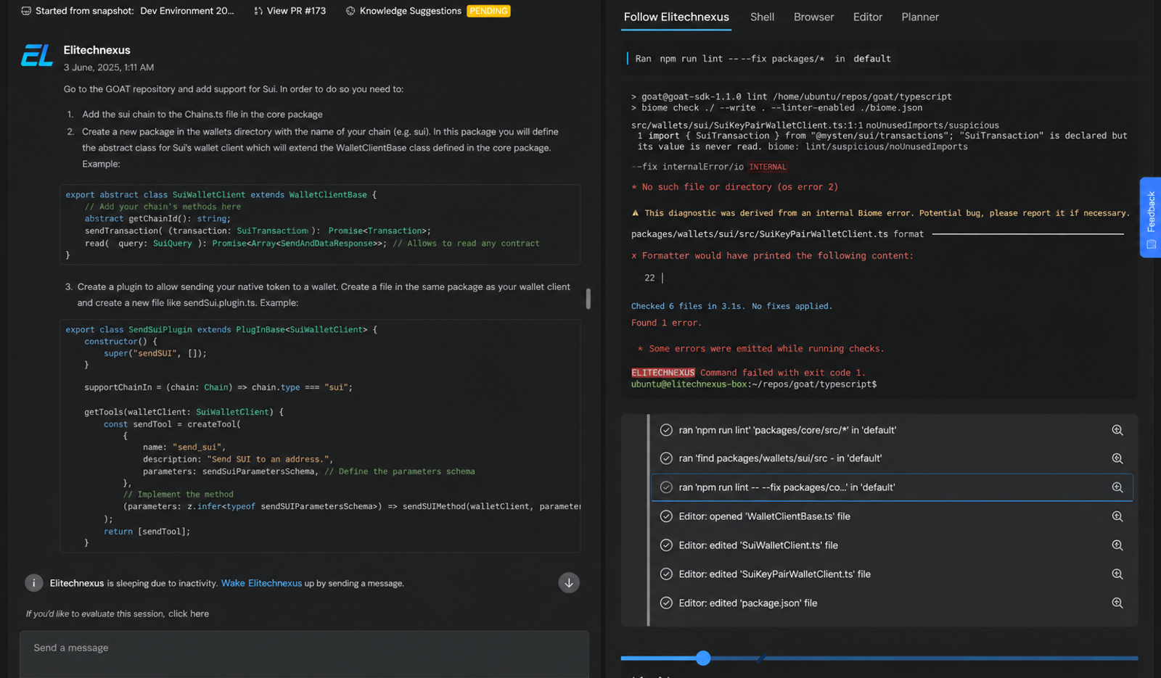
Task: Click the magnifier for opened 'WalletClientBase.ts' step
Action: 1117,516
